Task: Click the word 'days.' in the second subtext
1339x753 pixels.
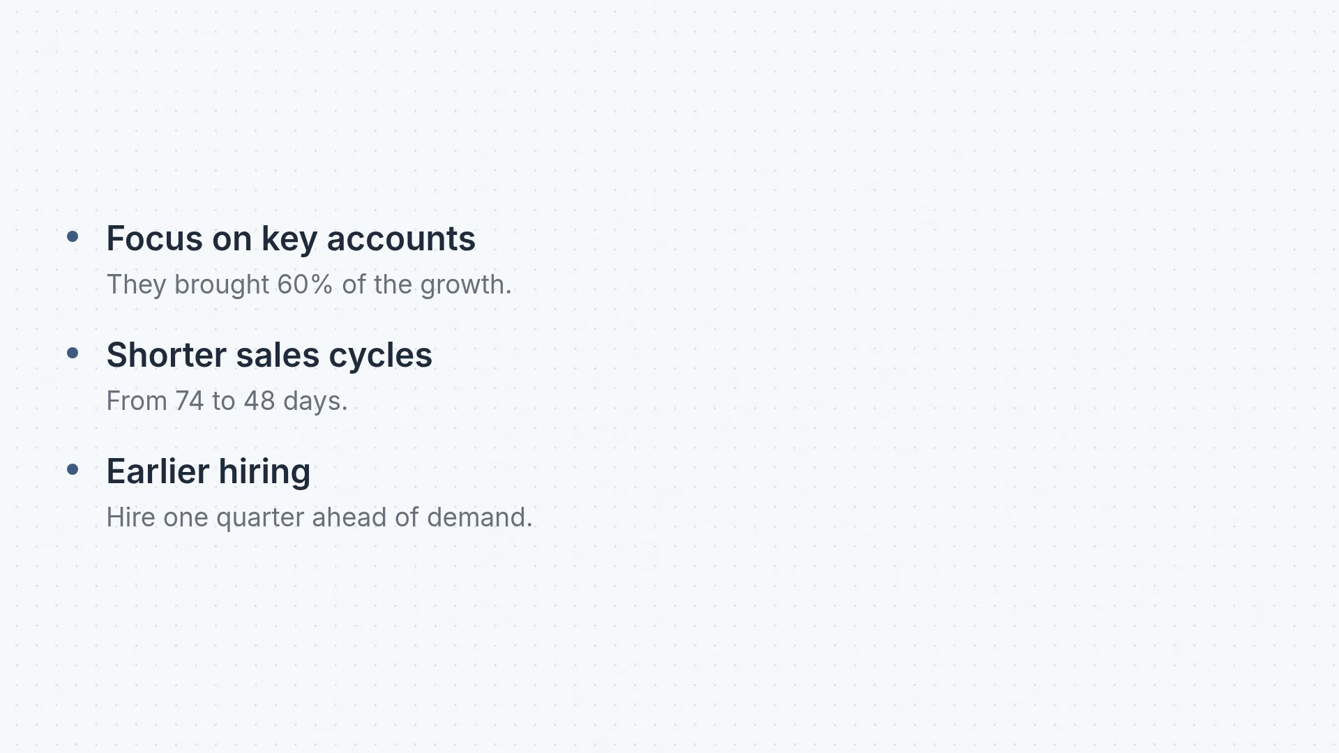Action: pyautogui.click(x=315, y=402)
